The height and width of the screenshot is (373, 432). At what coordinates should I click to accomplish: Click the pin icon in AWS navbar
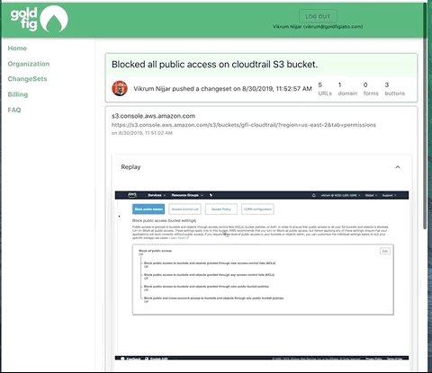211,195
